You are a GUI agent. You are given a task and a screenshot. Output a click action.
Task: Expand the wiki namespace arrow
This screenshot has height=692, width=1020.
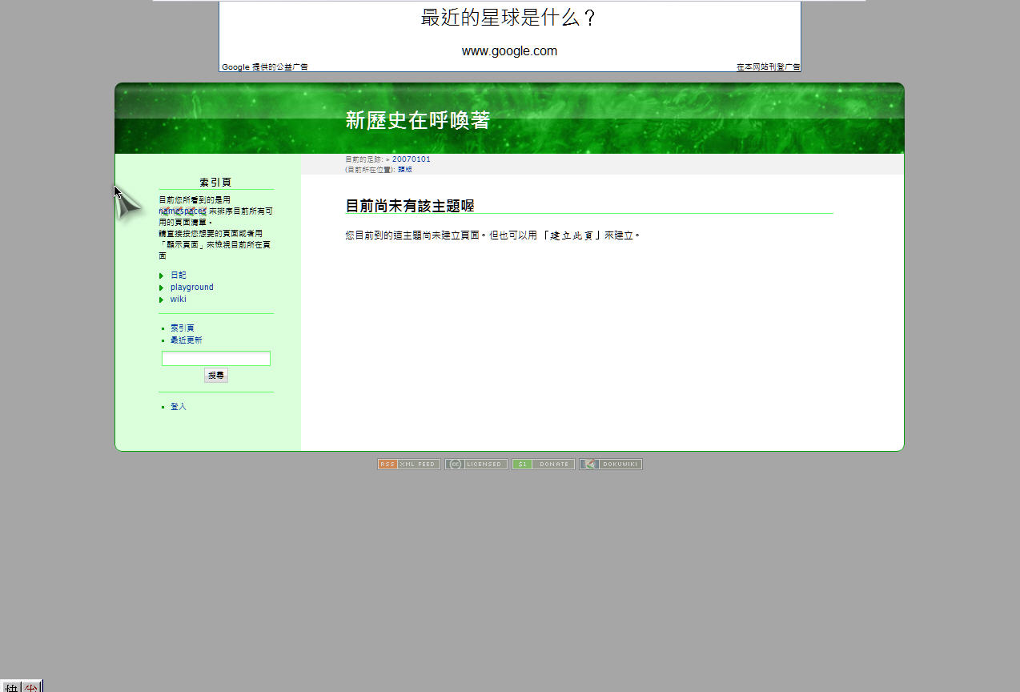click(162, 300)
